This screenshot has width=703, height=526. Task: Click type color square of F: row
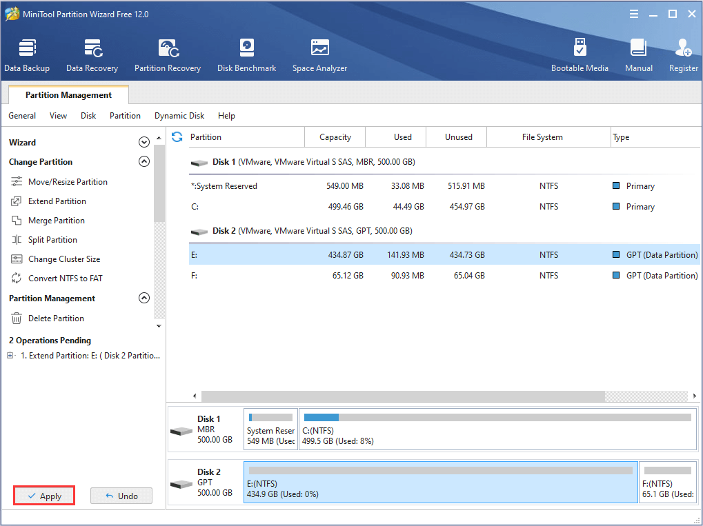click(616, 274)
